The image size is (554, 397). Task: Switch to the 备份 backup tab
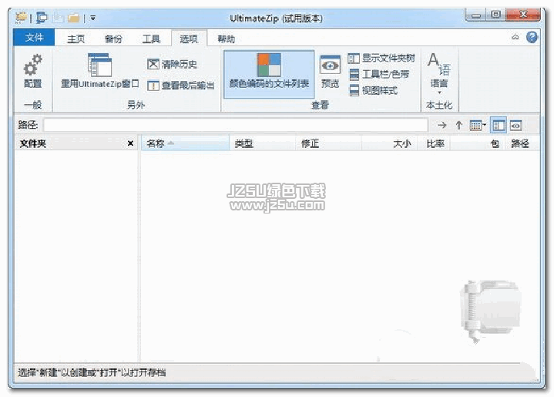113,39
